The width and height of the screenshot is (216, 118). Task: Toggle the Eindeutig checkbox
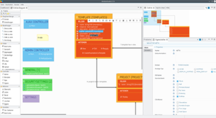click(178, 93)
